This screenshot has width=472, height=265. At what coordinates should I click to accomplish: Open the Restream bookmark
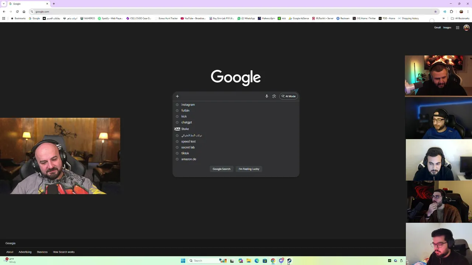[343, 18]
